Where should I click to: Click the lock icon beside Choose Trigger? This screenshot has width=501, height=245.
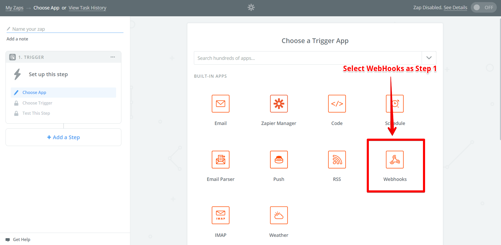pos(16,103)
